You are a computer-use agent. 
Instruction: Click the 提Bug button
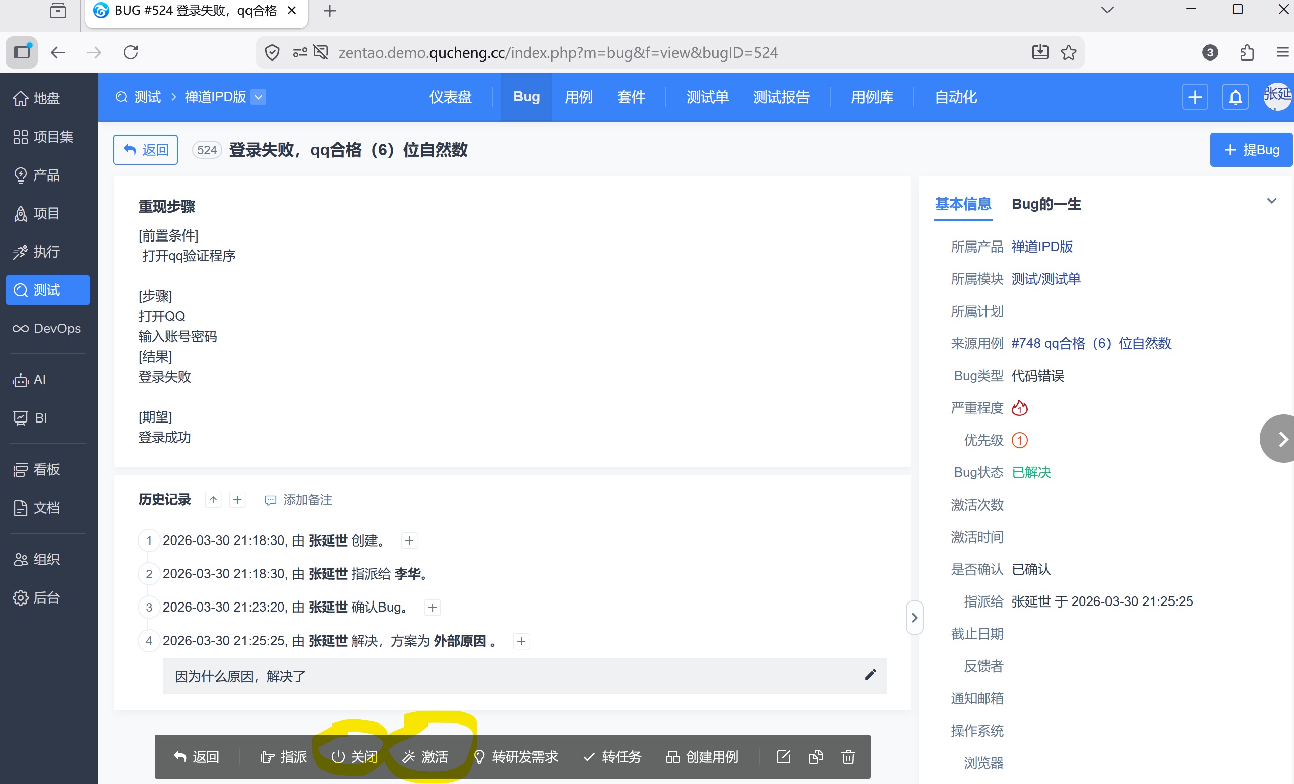(1251, 150)
